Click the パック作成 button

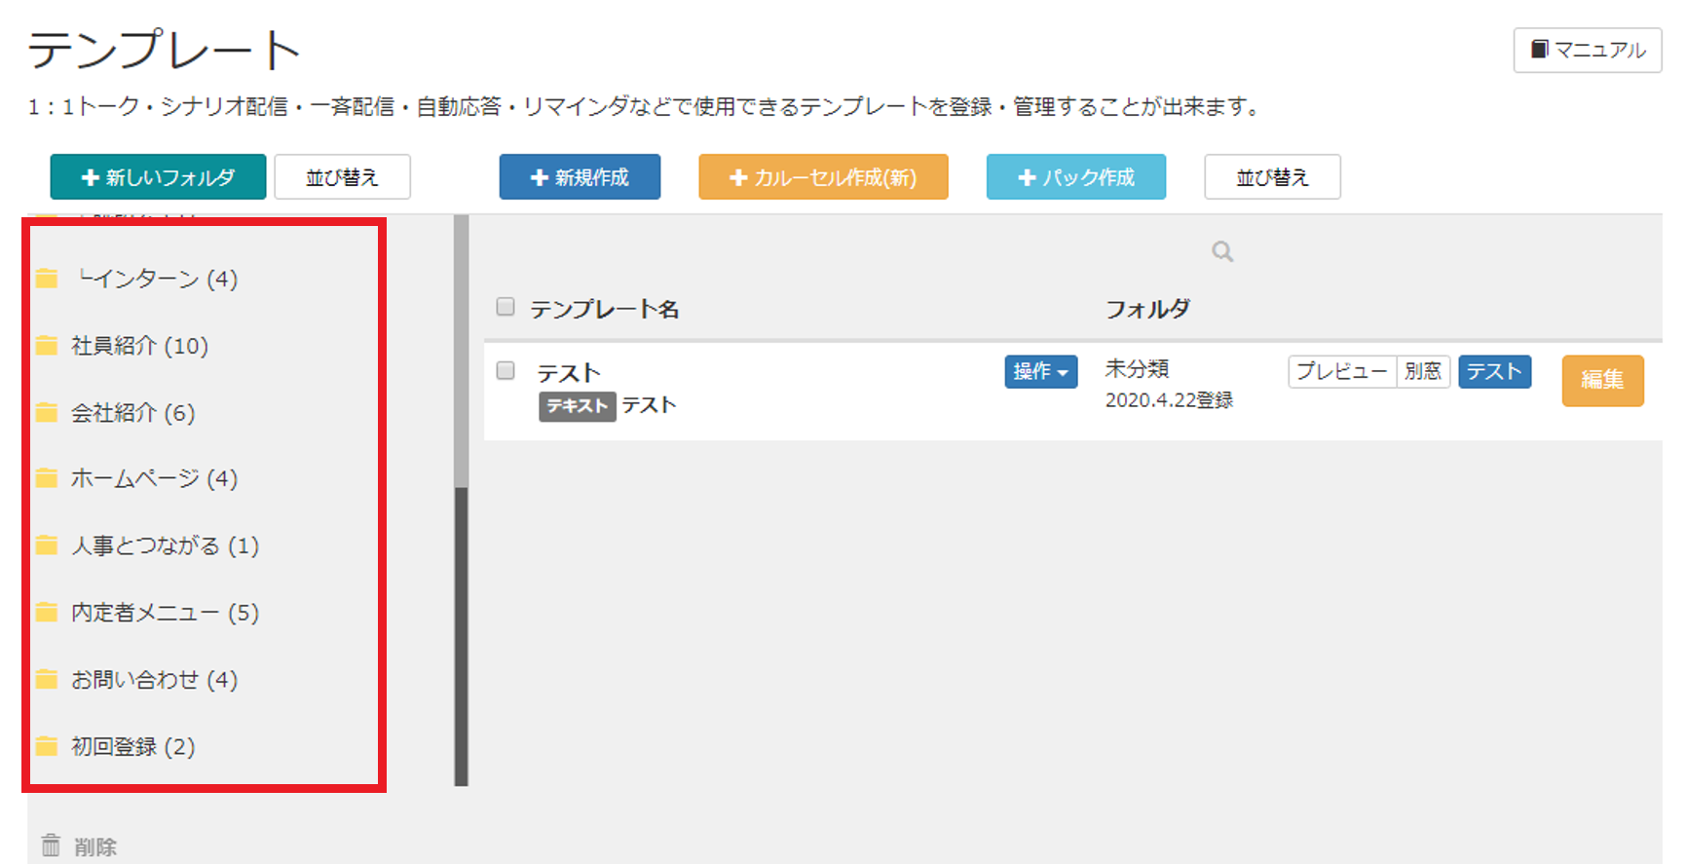point(1076,177)
